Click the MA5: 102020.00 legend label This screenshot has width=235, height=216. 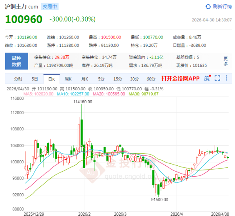38,94
